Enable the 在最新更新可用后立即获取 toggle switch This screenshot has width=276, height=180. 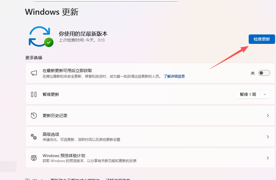click(264, 73)
